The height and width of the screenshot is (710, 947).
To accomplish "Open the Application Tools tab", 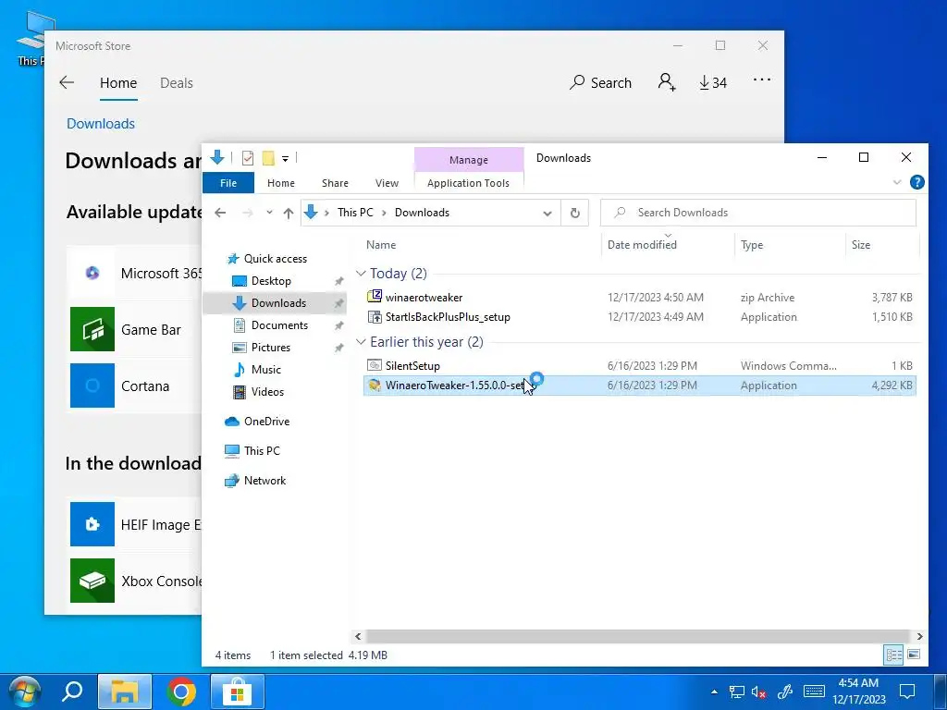I will pos(468,183).
